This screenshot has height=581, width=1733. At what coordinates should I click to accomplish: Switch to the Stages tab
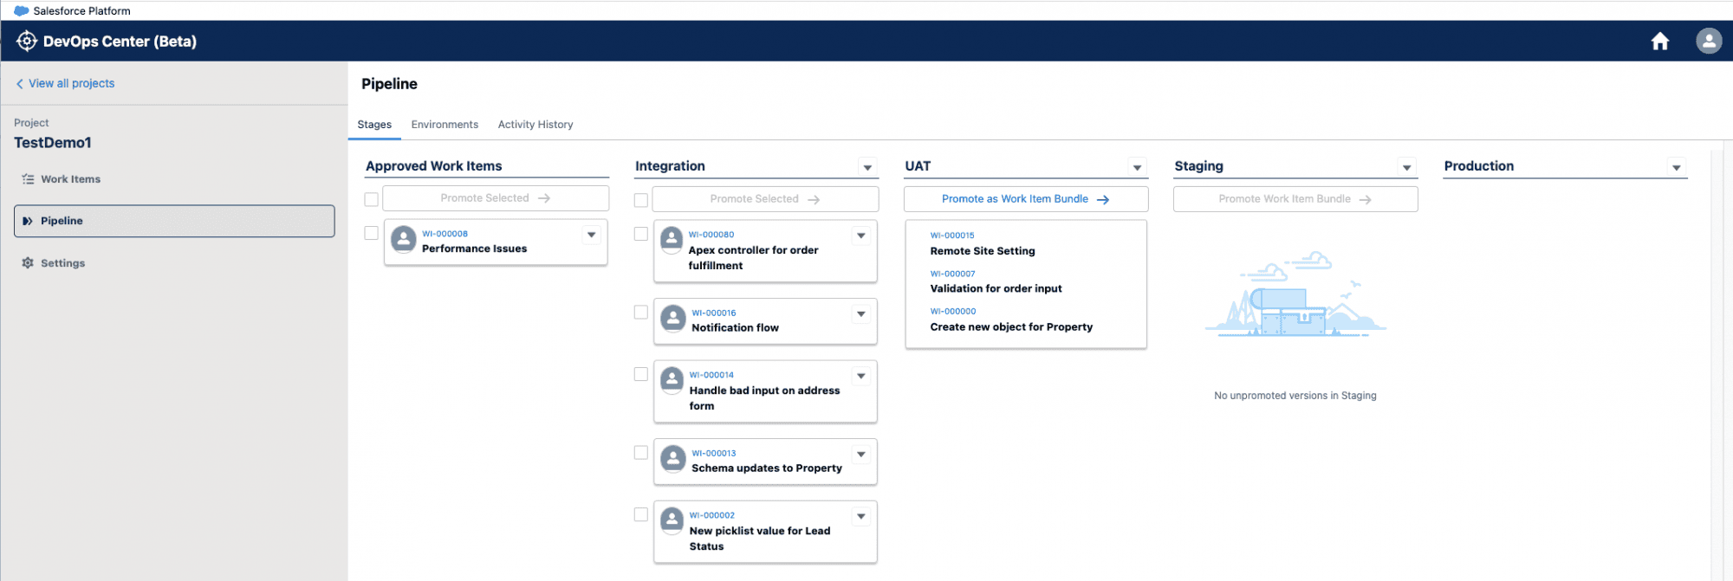(374, 125)
